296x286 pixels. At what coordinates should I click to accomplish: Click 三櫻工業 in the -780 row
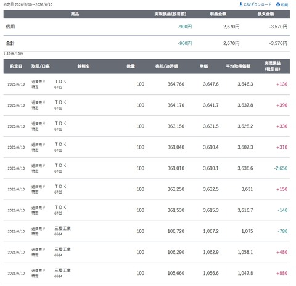click(x=63, y=229)
